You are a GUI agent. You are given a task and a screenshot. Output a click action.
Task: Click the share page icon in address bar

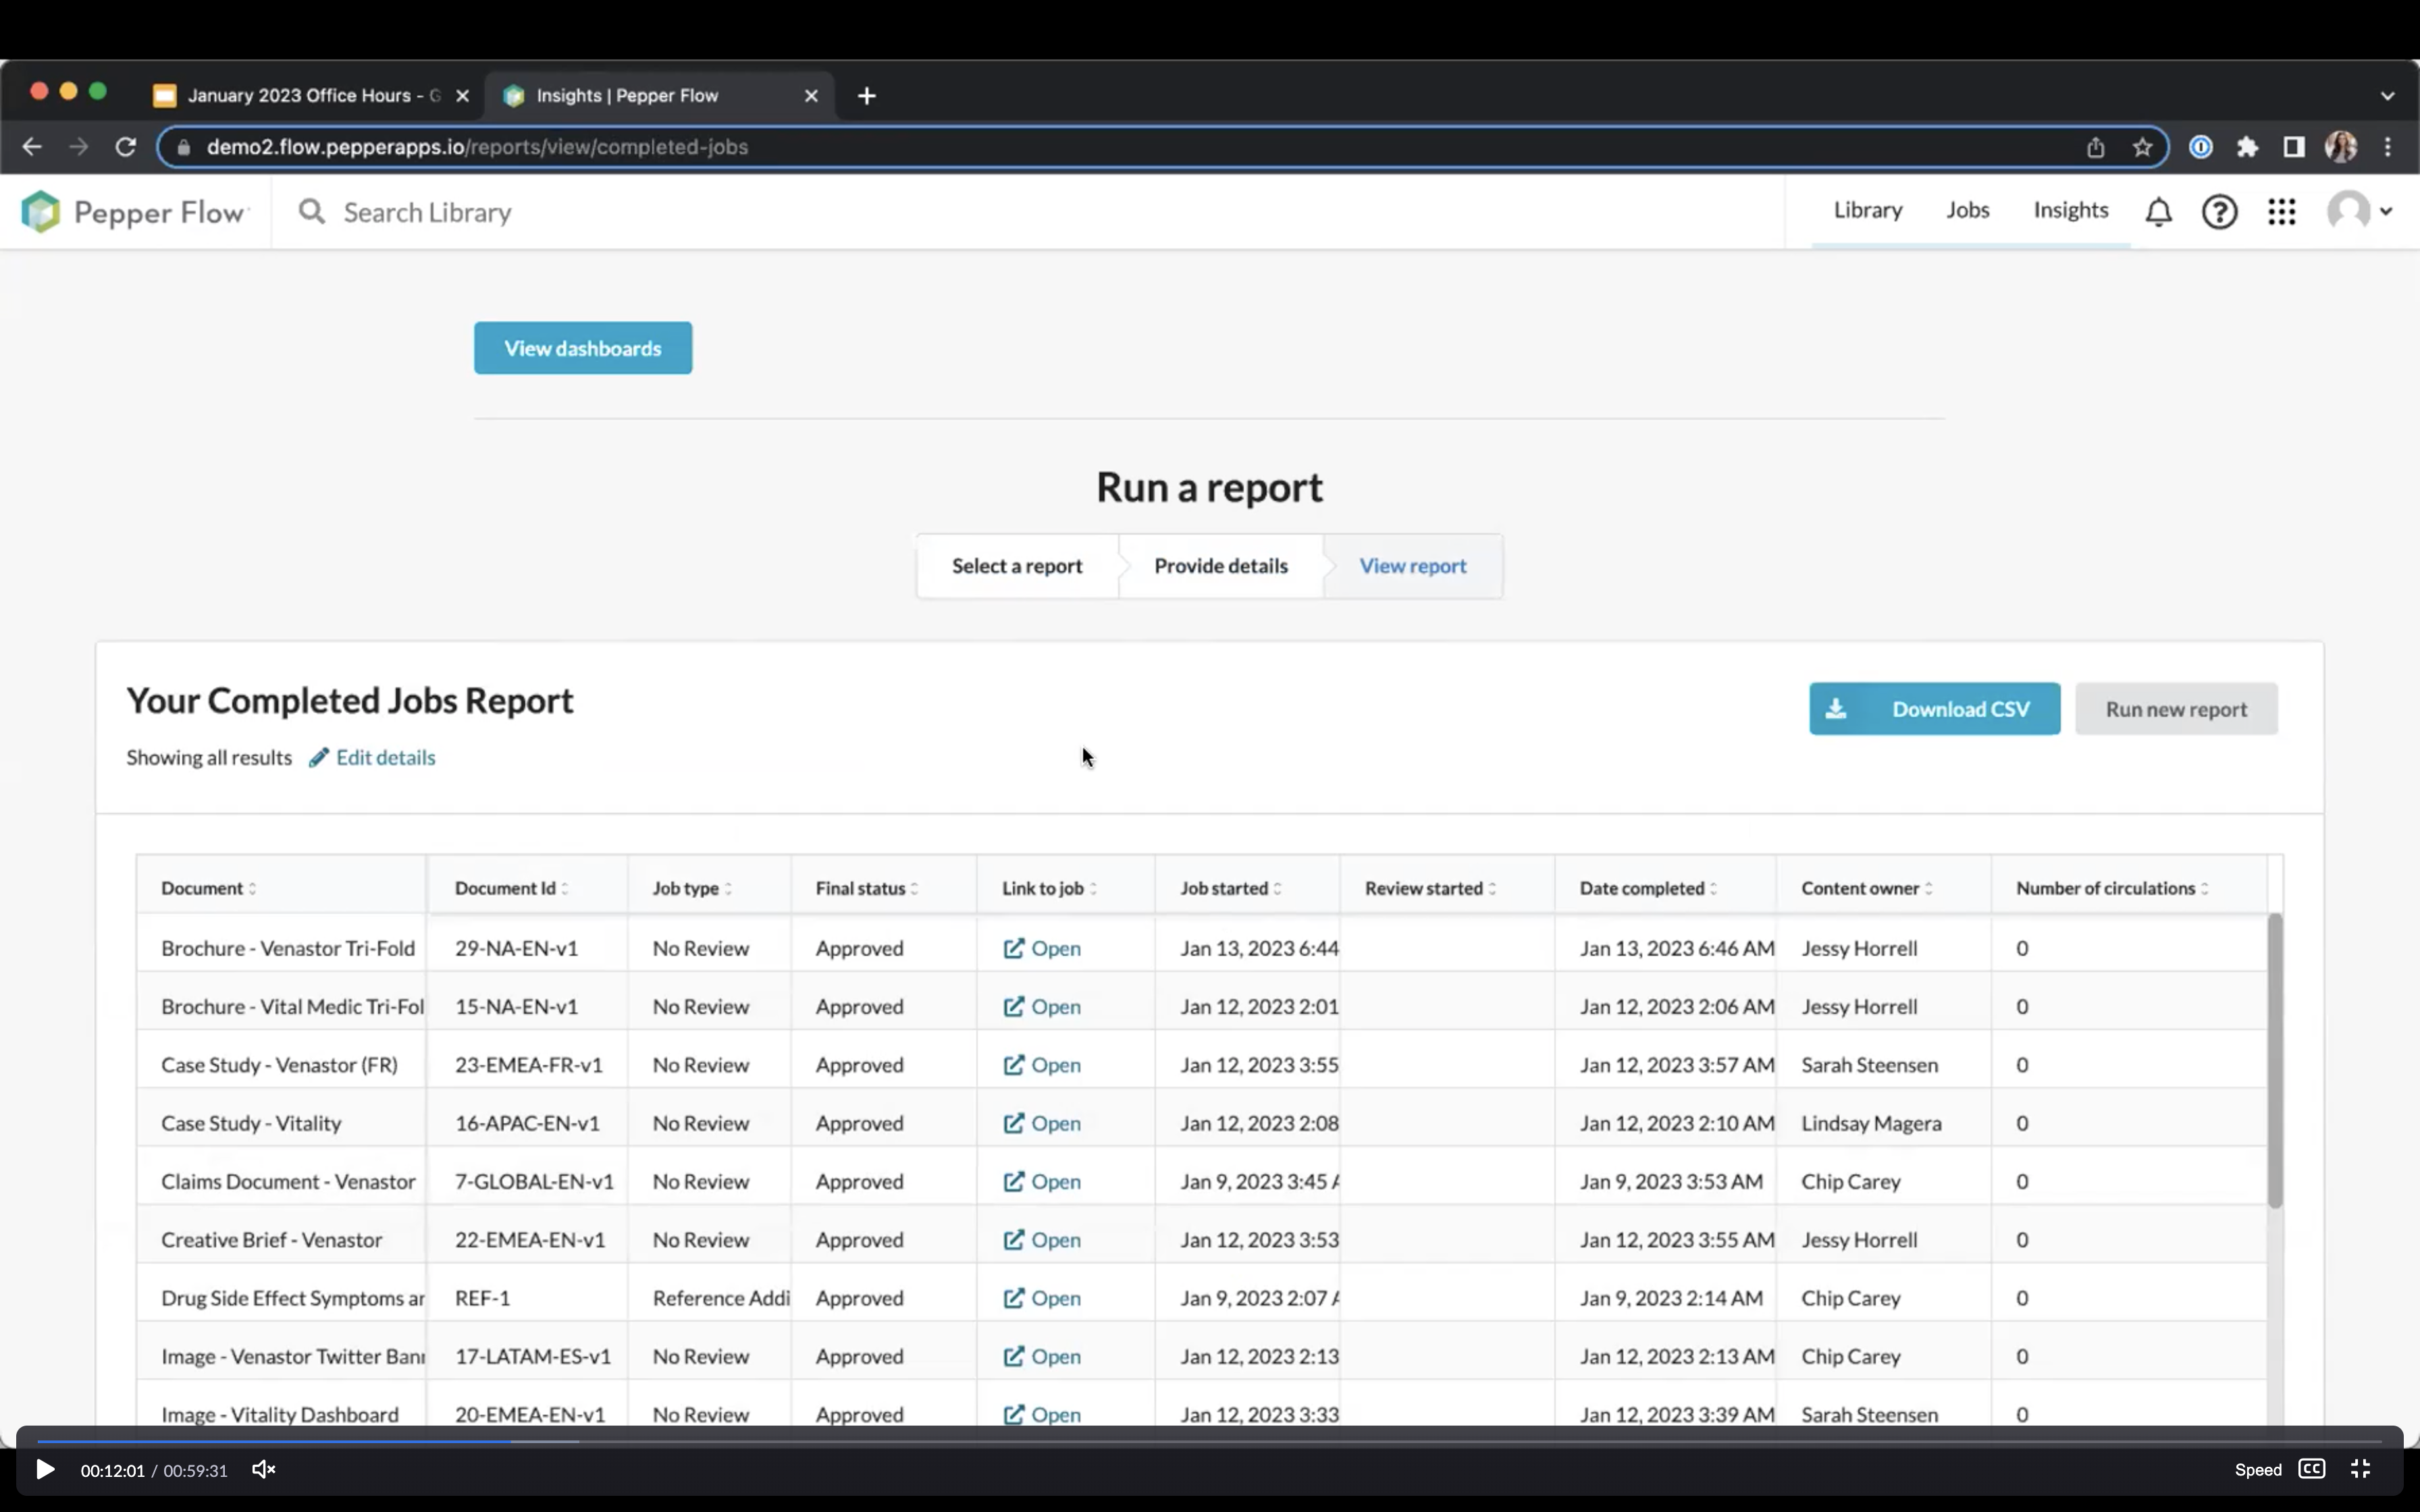coord(2095,147)
